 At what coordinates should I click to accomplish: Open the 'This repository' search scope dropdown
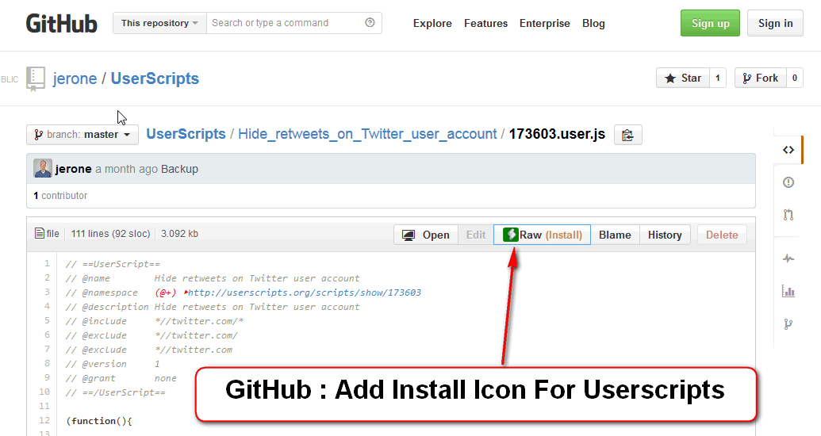tap(159, 23)
